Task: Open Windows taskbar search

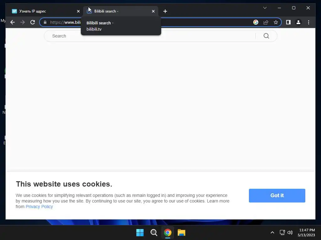Action: click(154, 232)
